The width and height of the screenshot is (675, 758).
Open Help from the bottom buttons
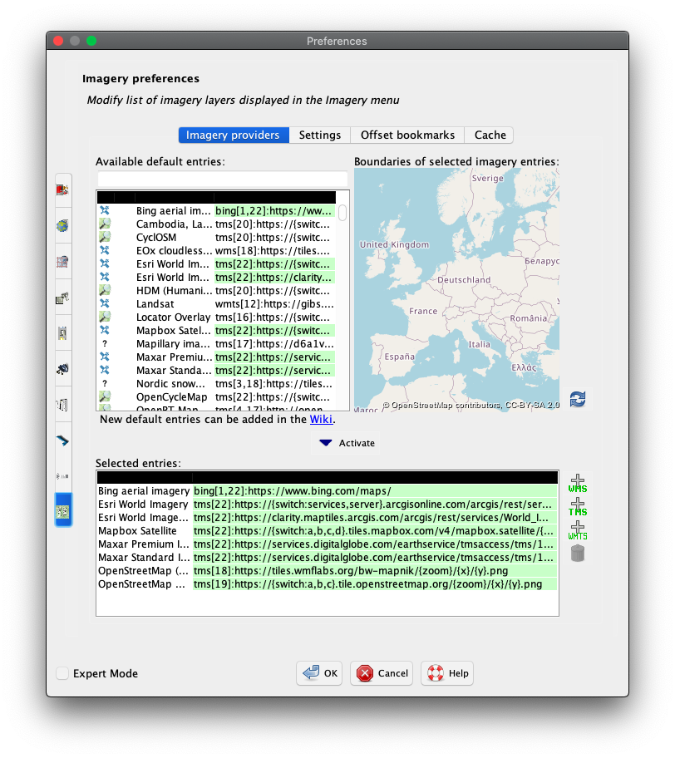[x=447, y=673]
